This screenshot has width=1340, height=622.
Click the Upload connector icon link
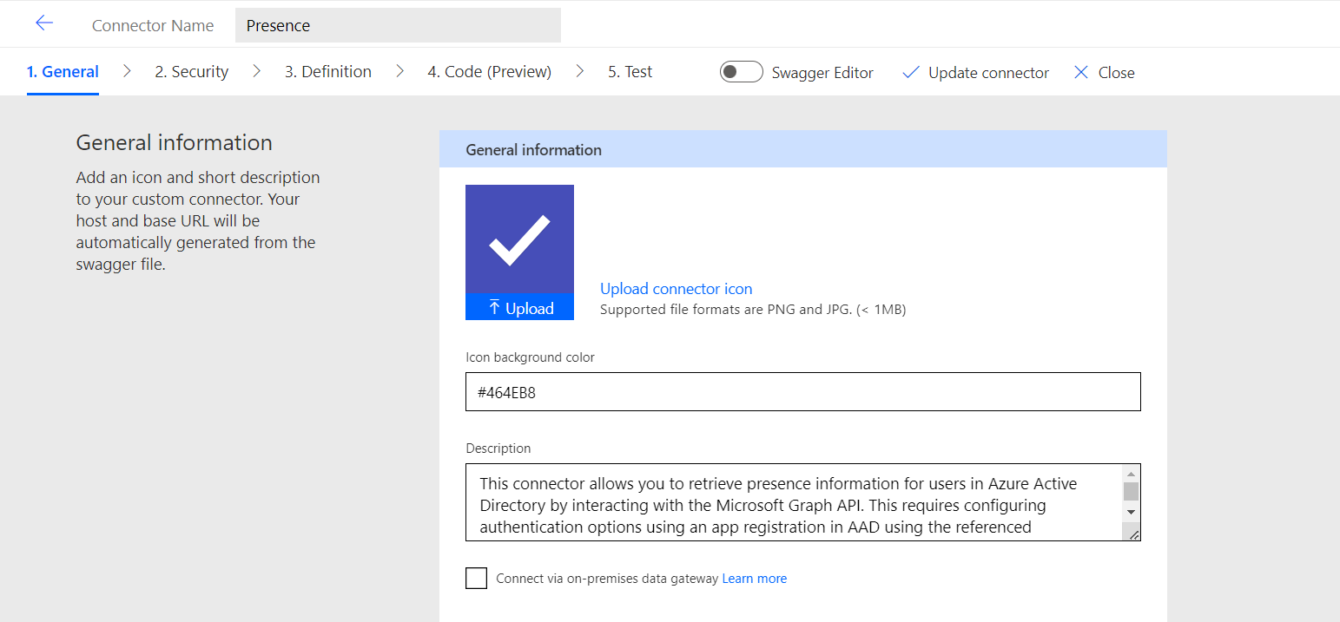676,289
